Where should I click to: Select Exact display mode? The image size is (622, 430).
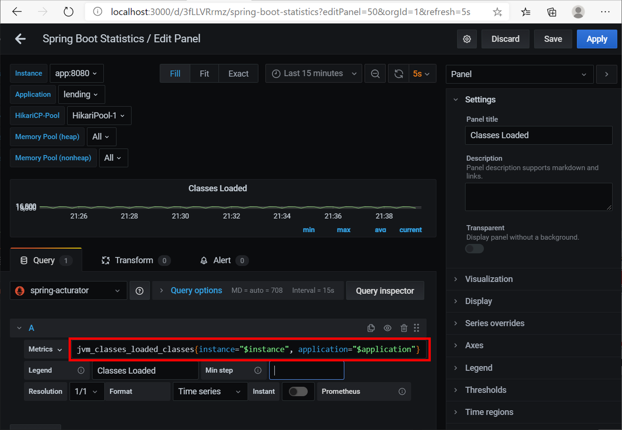[x=238, y=74]
